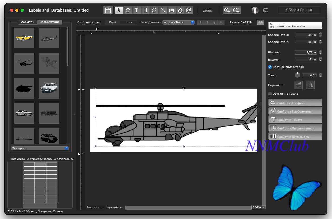The width and height of the screenshot is (332, 219).
Task: Select the yellow convertible car thumbnail
Action: tap(24, 38)
